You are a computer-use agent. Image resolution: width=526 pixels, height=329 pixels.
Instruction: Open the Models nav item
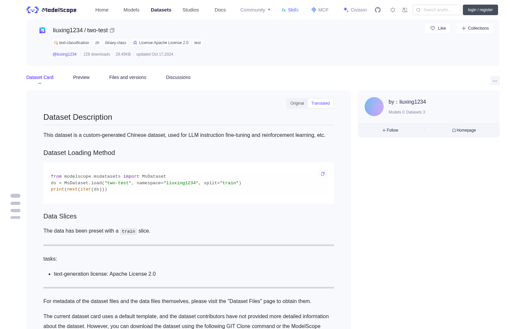pos(131,10)
